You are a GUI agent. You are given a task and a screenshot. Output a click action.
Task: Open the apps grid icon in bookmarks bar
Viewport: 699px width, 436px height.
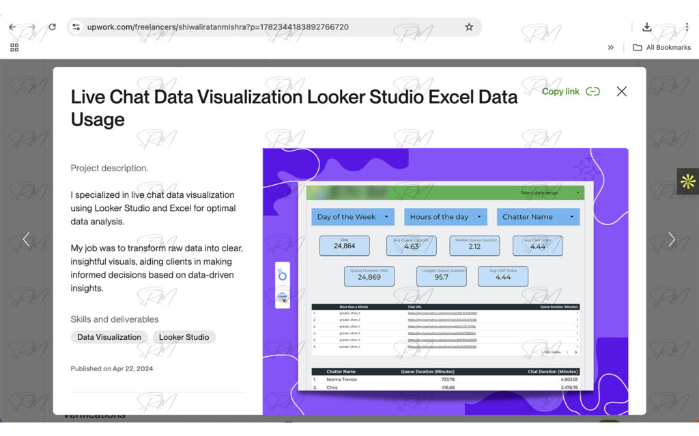(x=14, y=47)
